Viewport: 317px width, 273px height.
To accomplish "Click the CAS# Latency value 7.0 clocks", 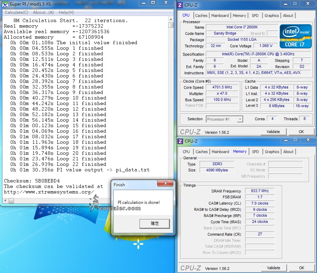I will click(260, 203).
